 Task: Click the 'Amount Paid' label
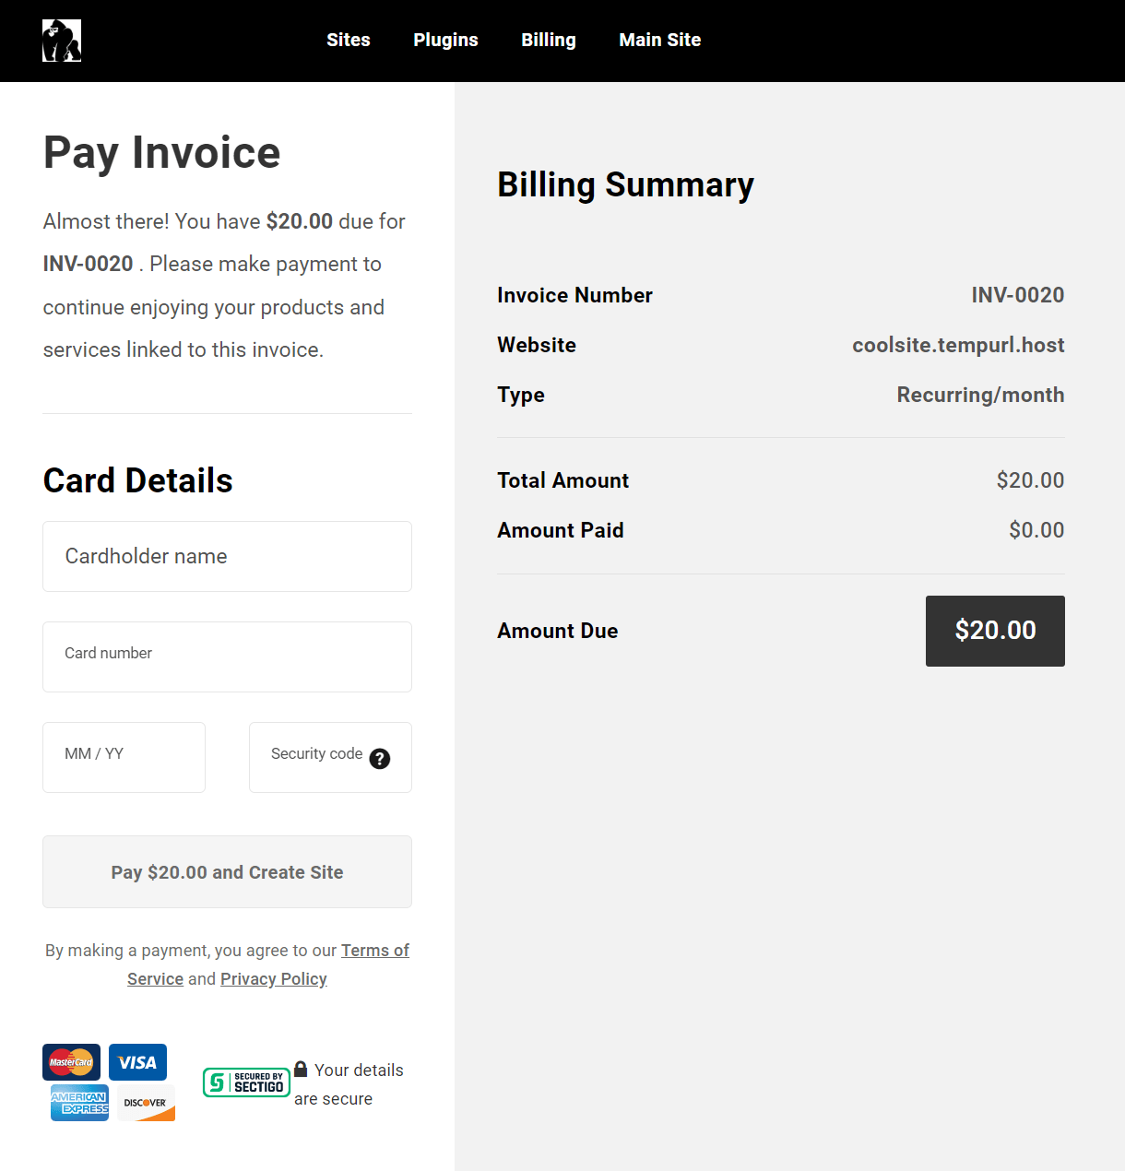561,530
